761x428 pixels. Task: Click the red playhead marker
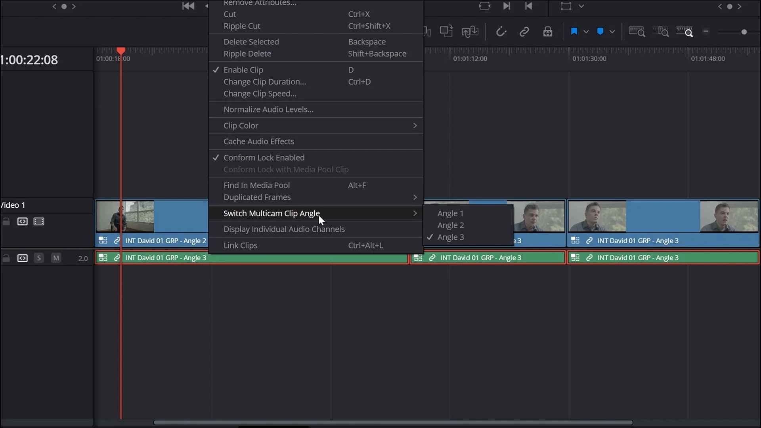[121, 51]
